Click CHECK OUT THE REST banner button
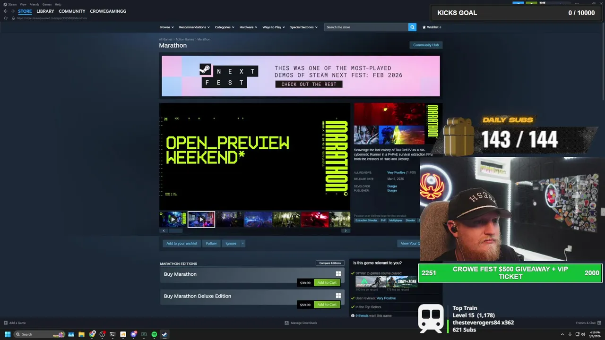The height and width of the screenshot is (340, 605). click(x=309, y=84)
